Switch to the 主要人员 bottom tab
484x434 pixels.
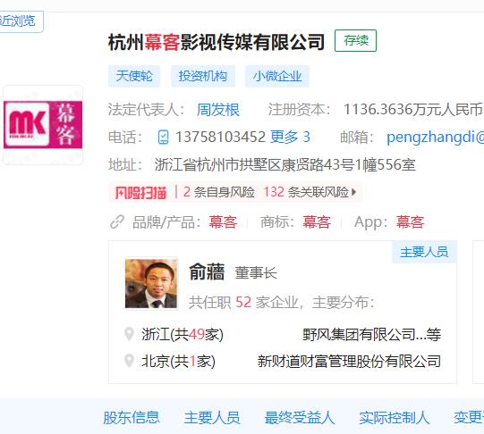tap(212, 418)
